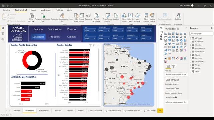Click the Produtos navigation button in report
The width and height of the screenshot is (214, 120).
click(55, 37)
